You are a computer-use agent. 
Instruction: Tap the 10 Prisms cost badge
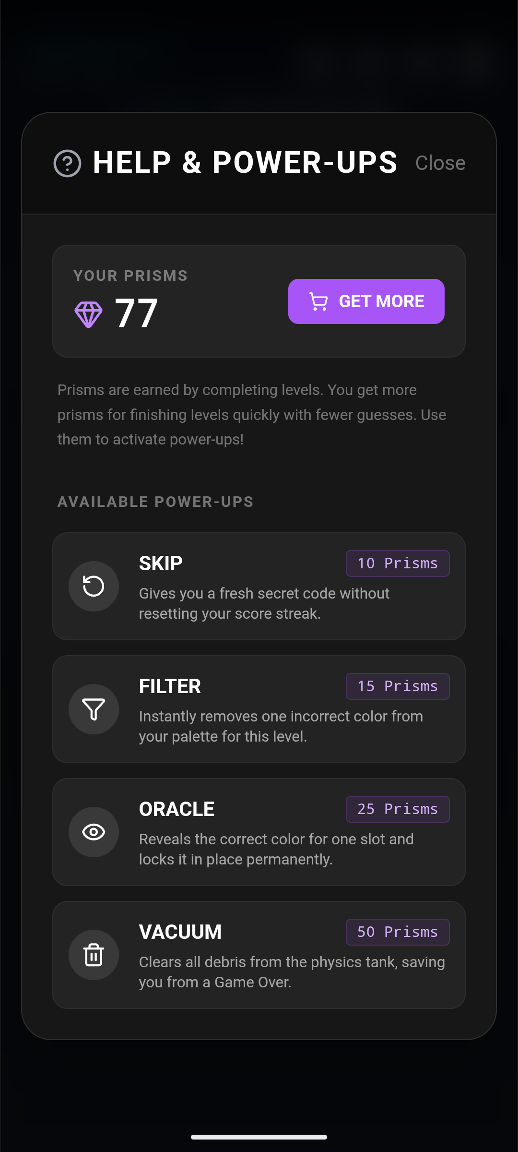(x=398, y=564)
